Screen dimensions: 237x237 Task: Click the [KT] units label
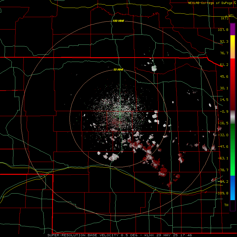225,18
